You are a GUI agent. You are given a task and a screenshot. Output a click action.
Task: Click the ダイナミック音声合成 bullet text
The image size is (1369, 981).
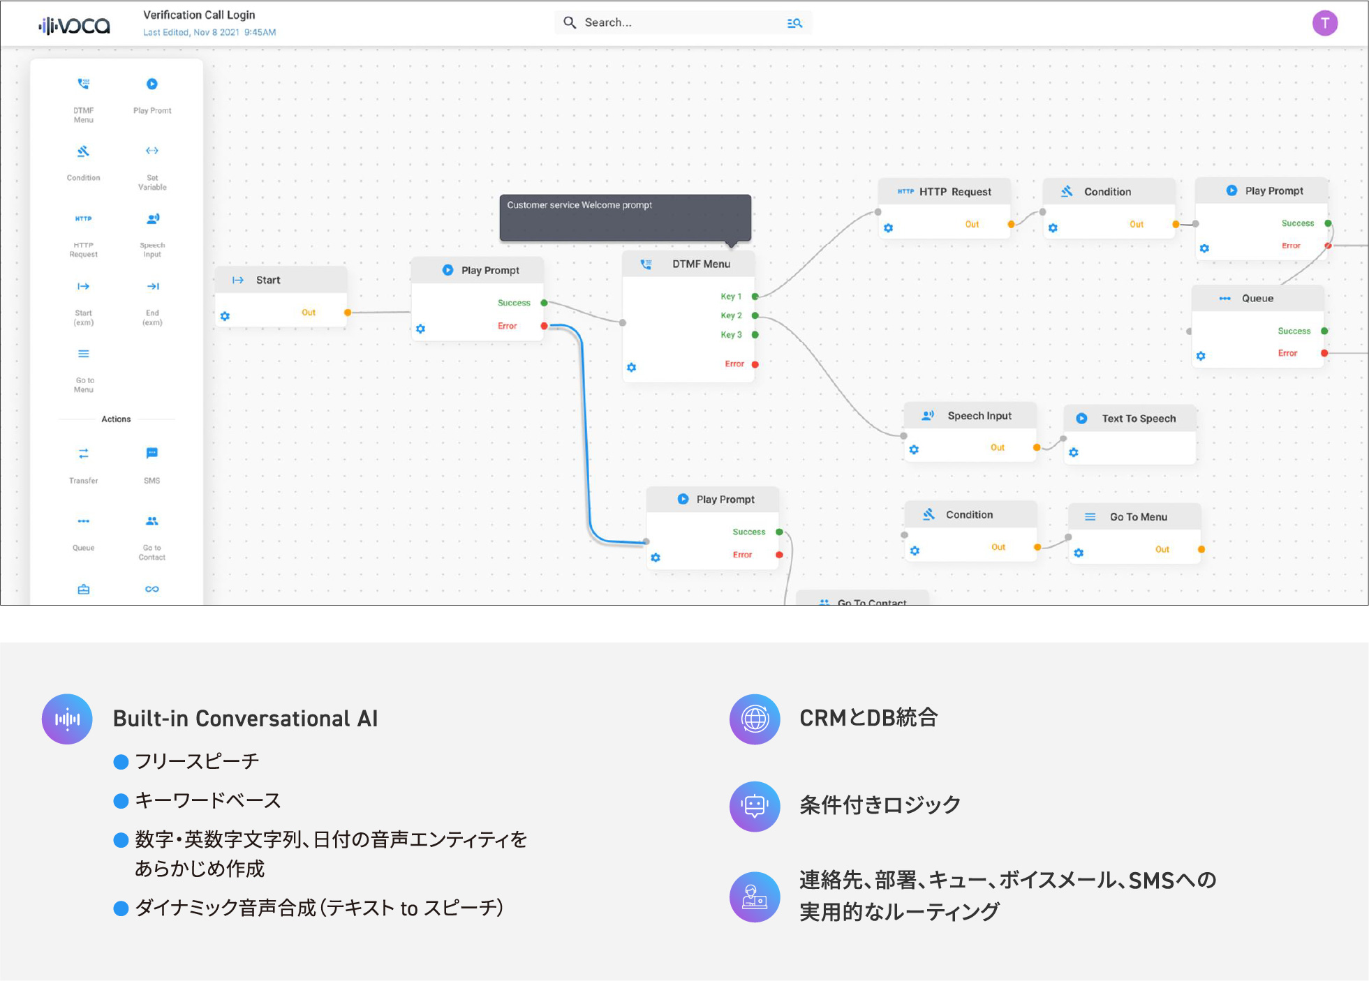[319, 908]
